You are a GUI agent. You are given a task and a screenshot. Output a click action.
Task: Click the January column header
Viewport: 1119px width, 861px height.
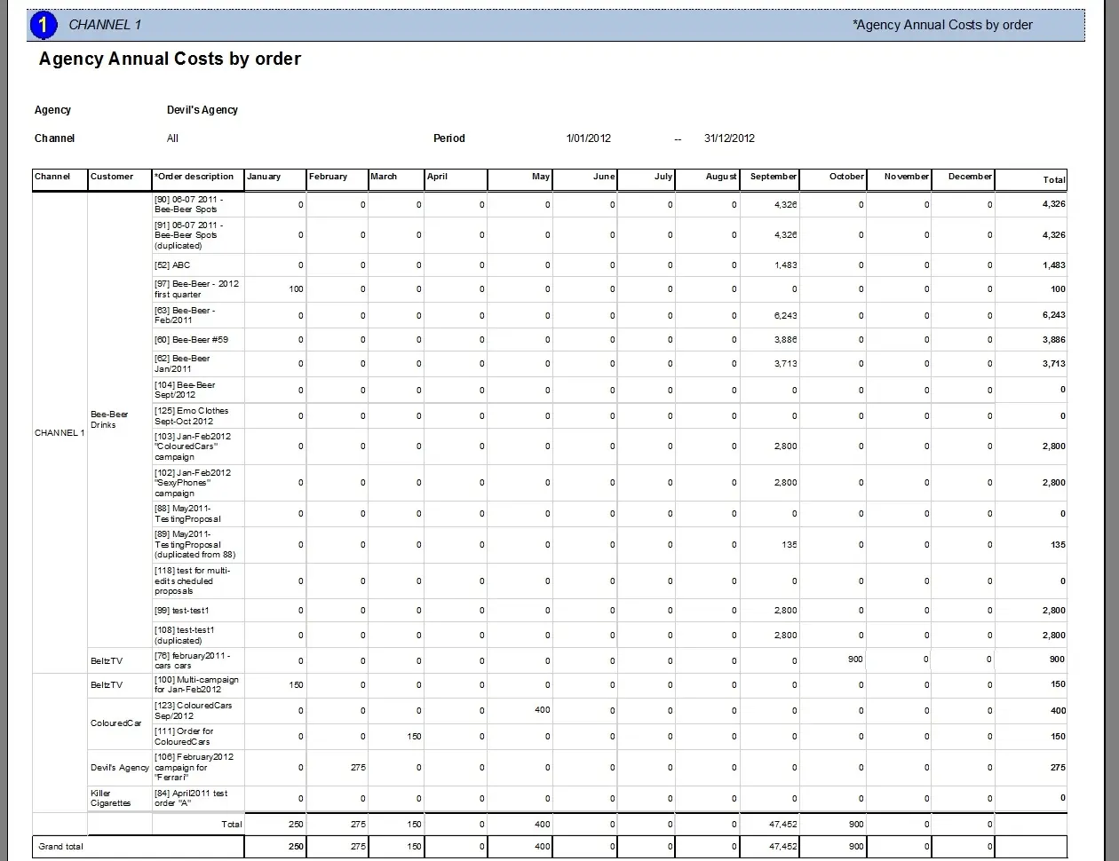[x=264, y=177]
